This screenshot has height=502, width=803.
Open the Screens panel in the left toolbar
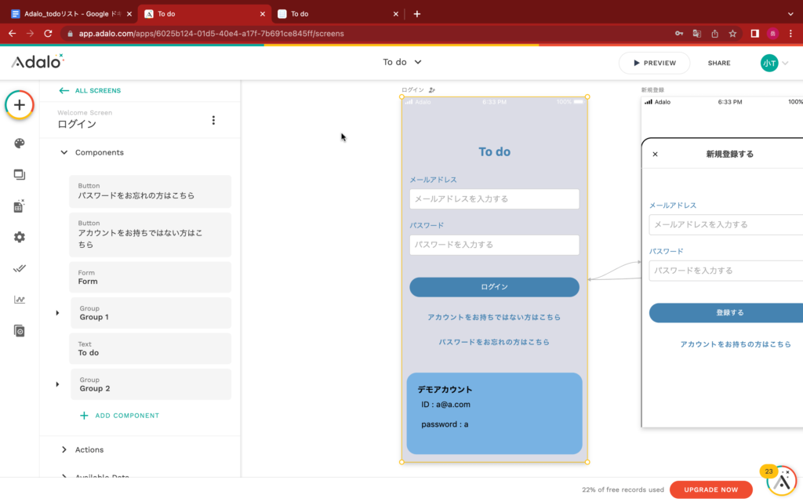[x=19, y=174]
